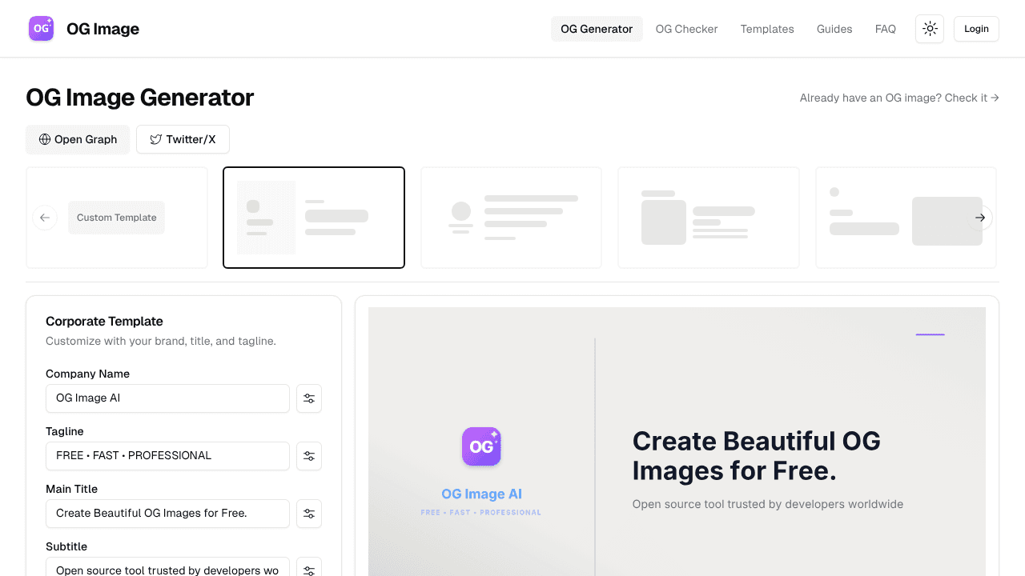Show next templates with right arrow
The width and height of the screenshot is (1025, 576).
[980, 218]
